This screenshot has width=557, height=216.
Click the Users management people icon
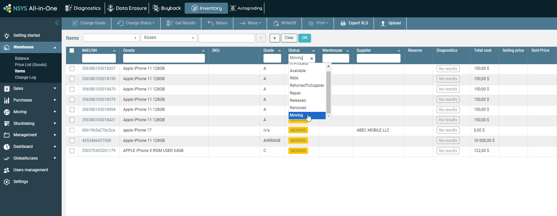pos(6,170)
